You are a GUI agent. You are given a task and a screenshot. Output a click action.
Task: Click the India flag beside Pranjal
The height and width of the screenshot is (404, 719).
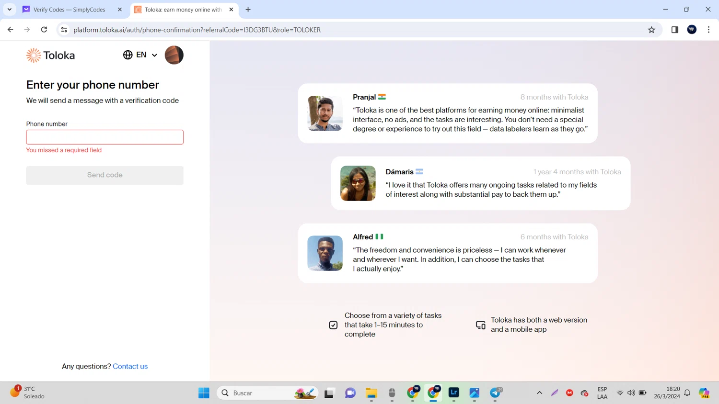coord(382,97)
